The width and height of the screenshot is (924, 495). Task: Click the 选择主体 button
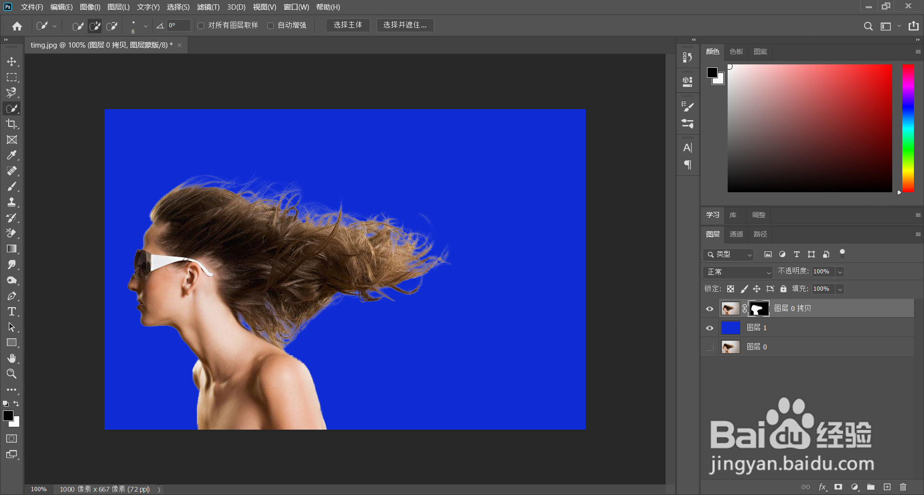[x=347, y=25]
